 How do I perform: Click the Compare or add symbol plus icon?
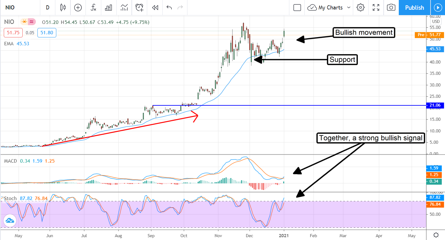(x=78, y=8)
